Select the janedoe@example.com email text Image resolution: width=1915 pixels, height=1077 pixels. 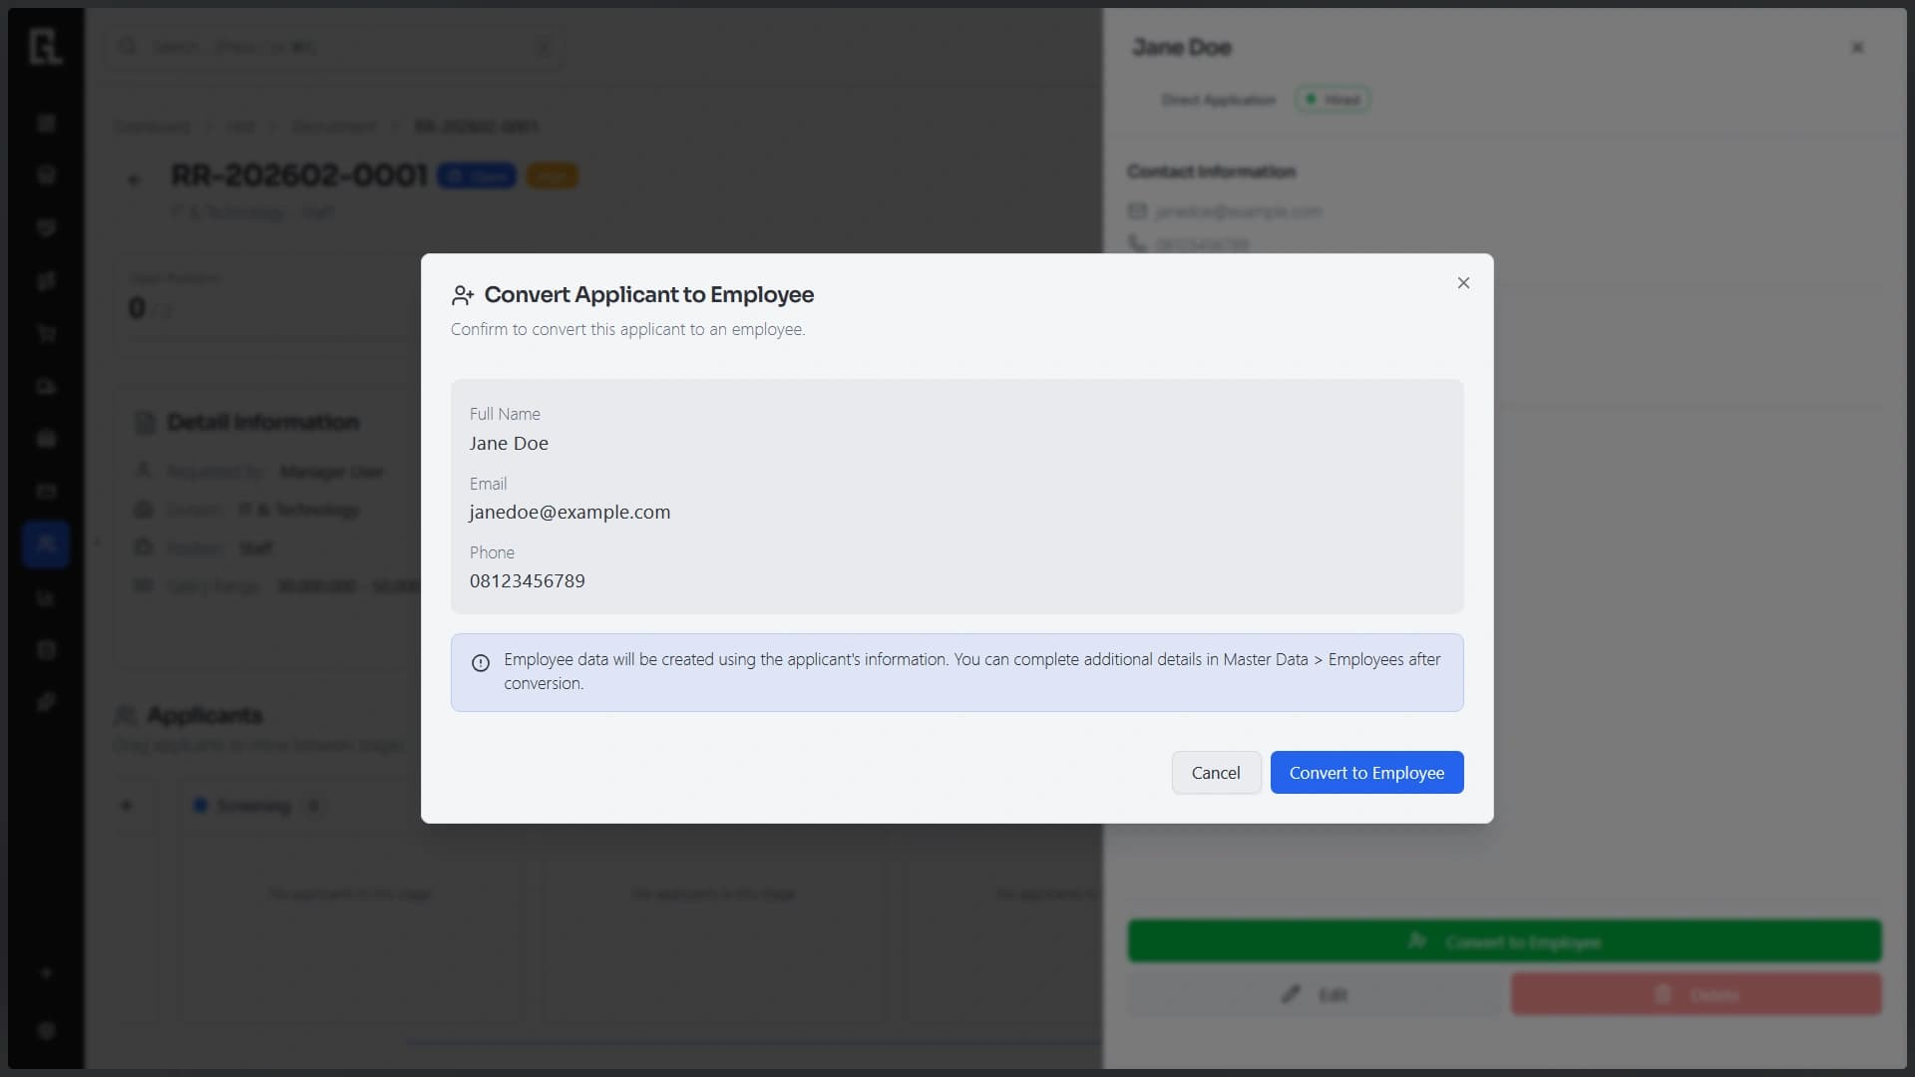coord(570,512)
